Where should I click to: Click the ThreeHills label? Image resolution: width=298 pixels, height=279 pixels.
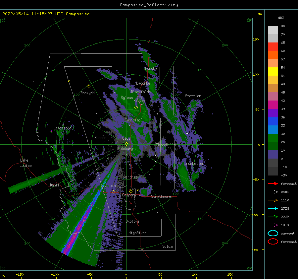(x=166, y=145)
